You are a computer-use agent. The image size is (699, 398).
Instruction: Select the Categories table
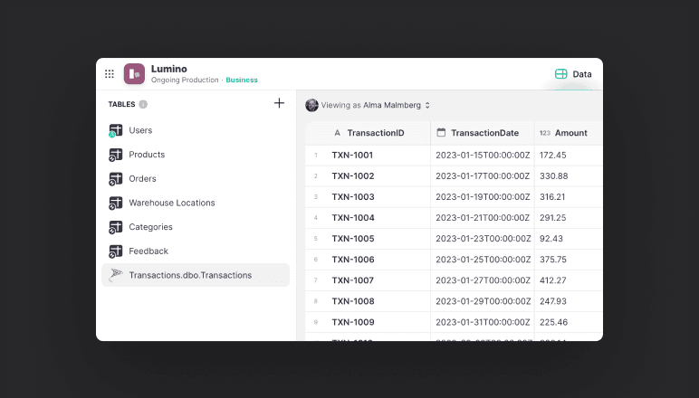tap(150, 227)
